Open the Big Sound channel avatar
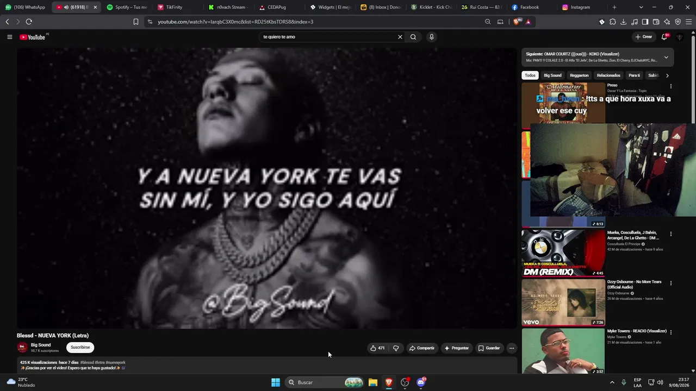696x391 pixels. coord(22,348)
